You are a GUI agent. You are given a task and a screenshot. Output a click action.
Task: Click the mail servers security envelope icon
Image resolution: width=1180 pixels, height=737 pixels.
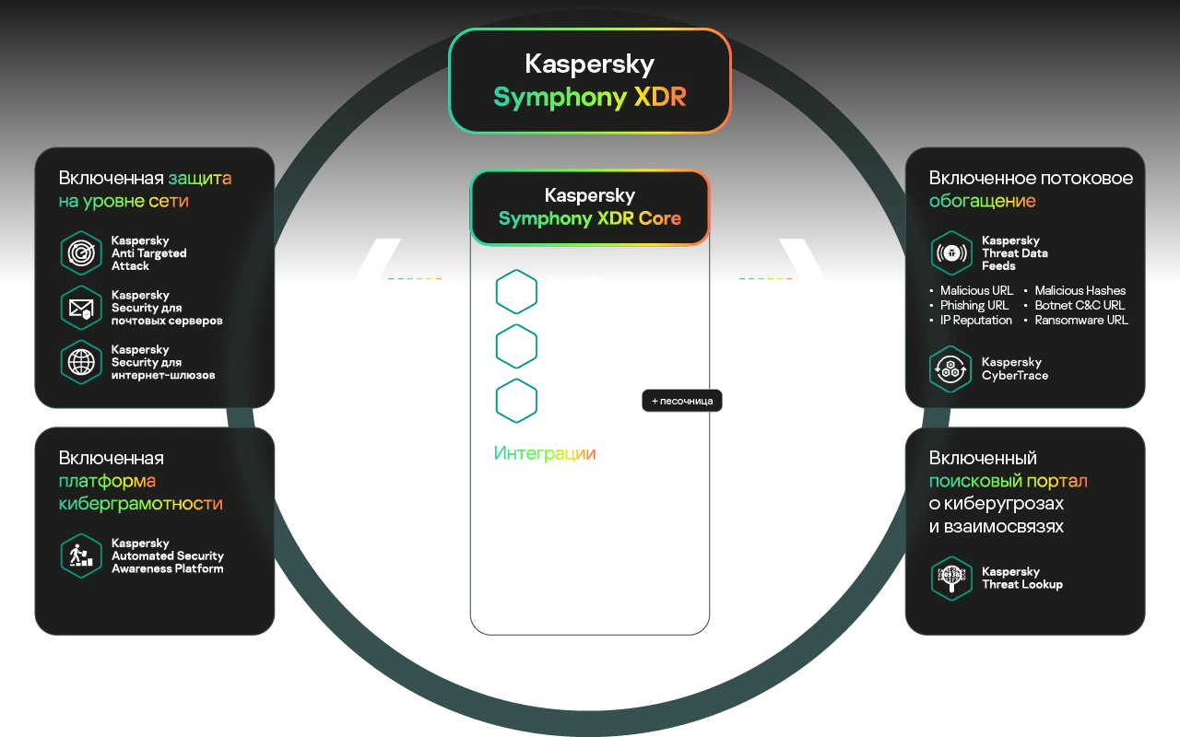pyautogui.click(x=81, y=308)
